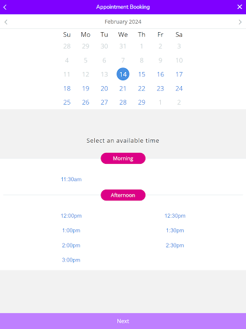Select the 12:30pm appointment time
246x329 pixels.
[x=175, y=216]
